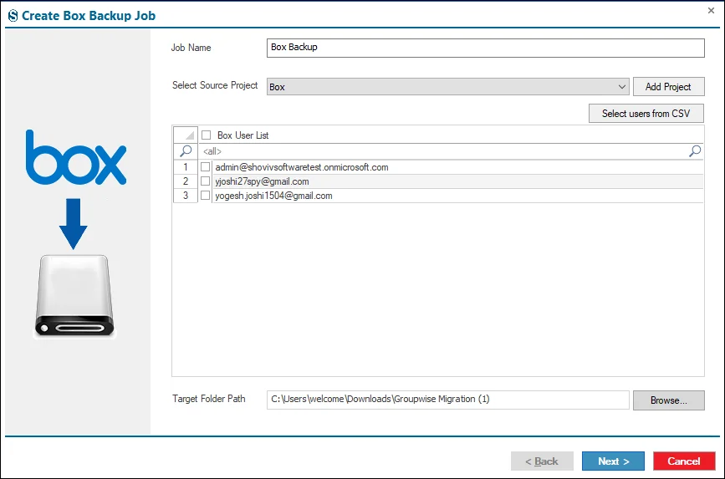This screenshot has height=479, width=725.
Task: Click the Box User List column header
Action: 451,135
